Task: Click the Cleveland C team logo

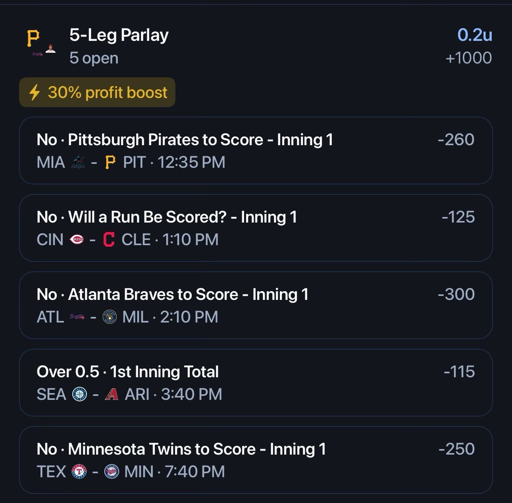Action: [109, 240]
